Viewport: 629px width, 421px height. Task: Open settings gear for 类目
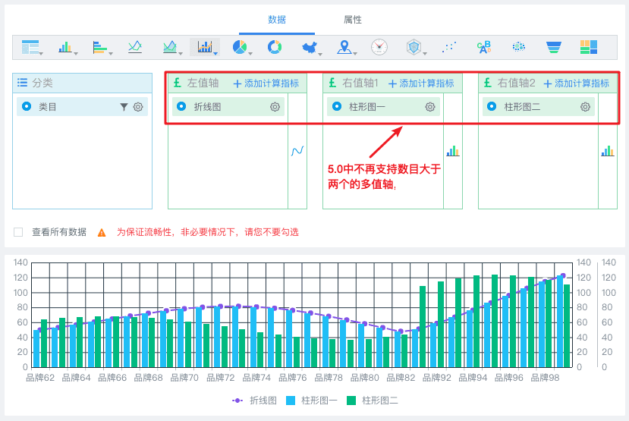tap(138, 107)
